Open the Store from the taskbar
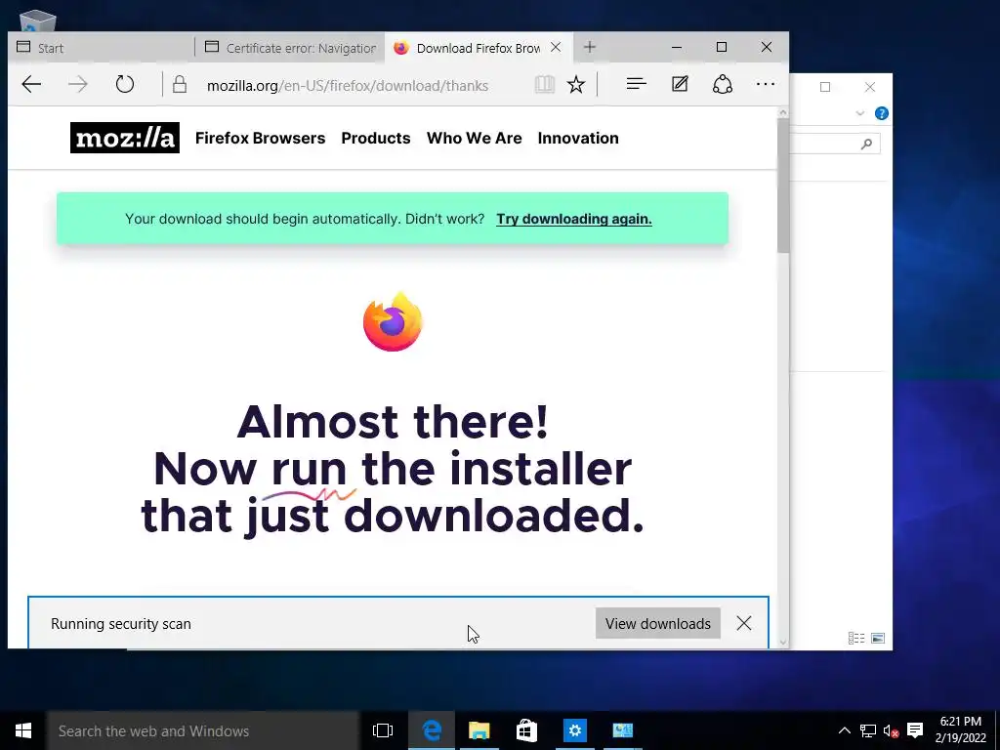Screen dimensions: 1000x750 point(526,730)
